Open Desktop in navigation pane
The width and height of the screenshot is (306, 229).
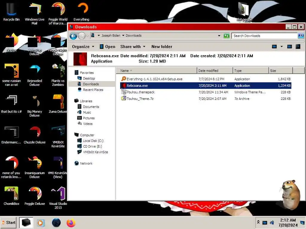86,78
